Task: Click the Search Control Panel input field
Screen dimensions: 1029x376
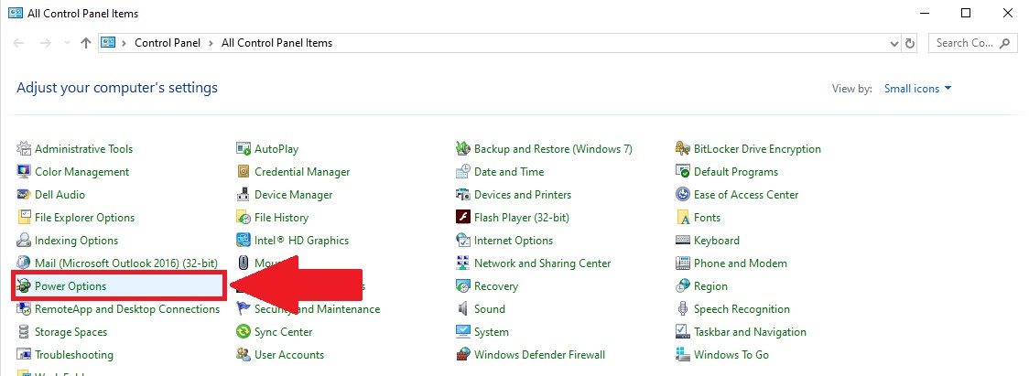Action: pyautogui.click(x=965, y=43)
